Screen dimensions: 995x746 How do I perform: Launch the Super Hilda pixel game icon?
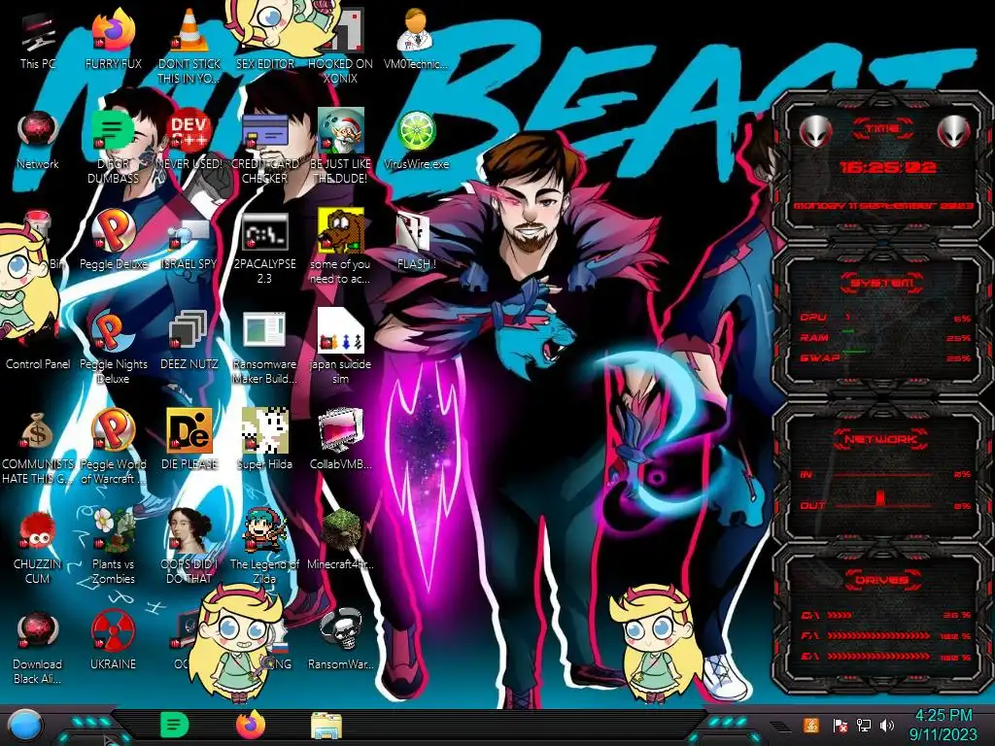[264, 439]
